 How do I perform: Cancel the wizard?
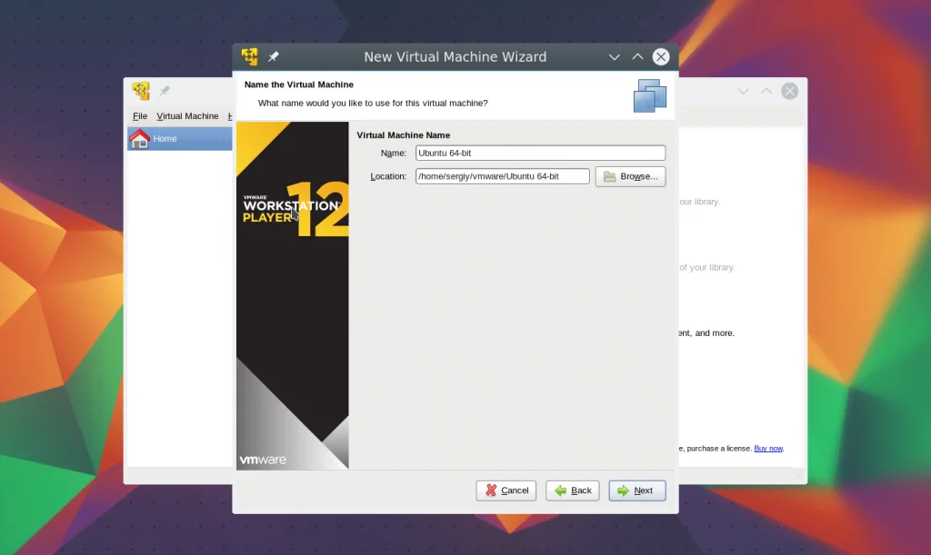pyautogui.click(x=506, y=491)
